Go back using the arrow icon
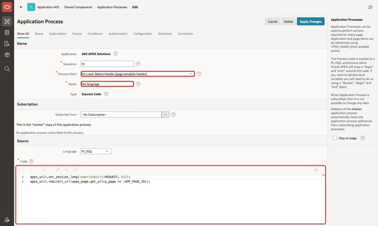Viewport: 378px width, 226px height. (21, 7)
